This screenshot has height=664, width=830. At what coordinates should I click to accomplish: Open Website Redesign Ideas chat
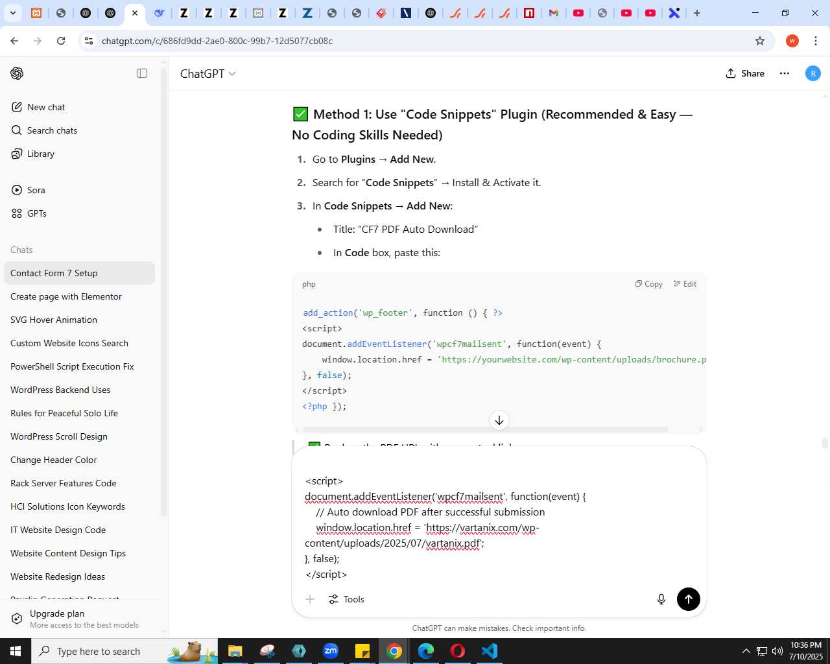79,576
